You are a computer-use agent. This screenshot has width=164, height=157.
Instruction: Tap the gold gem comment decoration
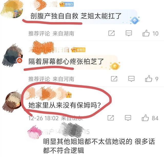coord(115,66)
